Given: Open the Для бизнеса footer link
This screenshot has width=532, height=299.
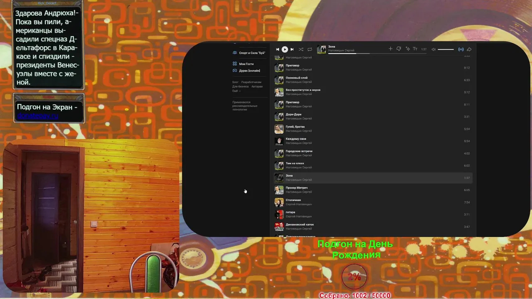Looking at the screenshot, I should point(241,86).
